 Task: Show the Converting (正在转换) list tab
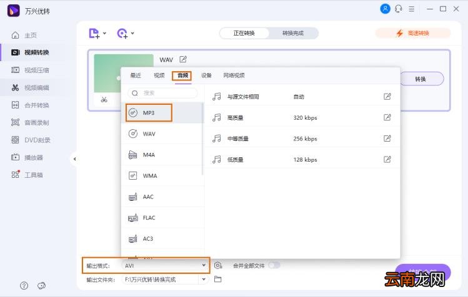pos(244,33)
